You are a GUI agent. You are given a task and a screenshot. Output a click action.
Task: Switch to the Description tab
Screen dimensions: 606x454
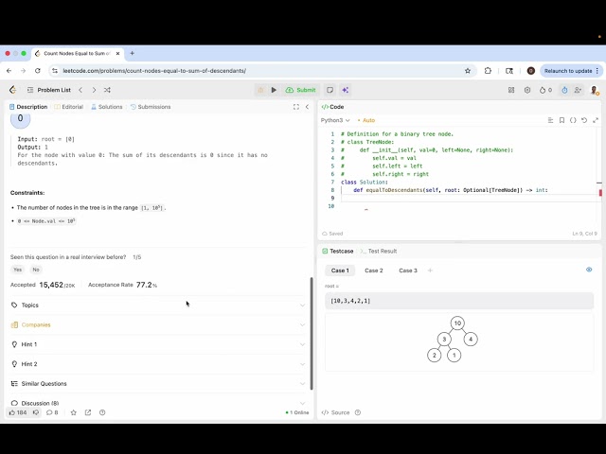click(x=28, y=107)
